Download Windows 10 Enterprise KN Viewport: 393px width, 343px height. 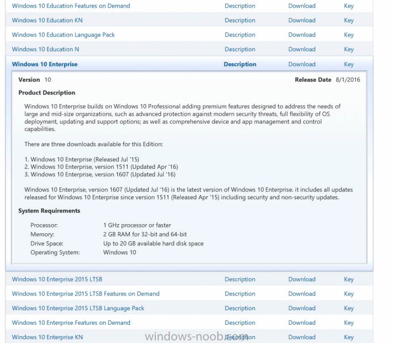point(302,337)
